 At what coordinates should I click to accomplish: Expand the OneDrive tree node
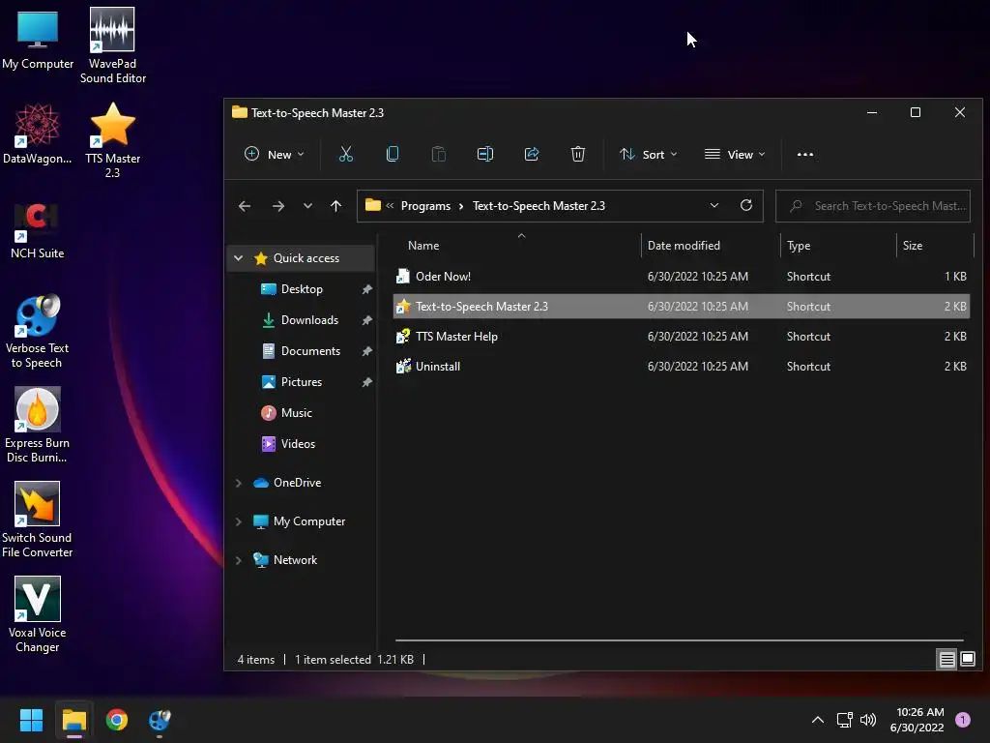238,483
